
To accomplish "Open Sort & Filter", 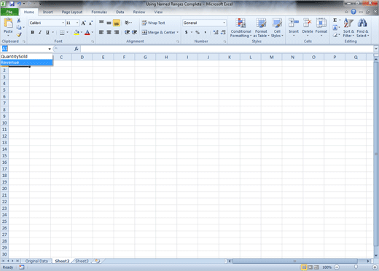I will (348, 28).
